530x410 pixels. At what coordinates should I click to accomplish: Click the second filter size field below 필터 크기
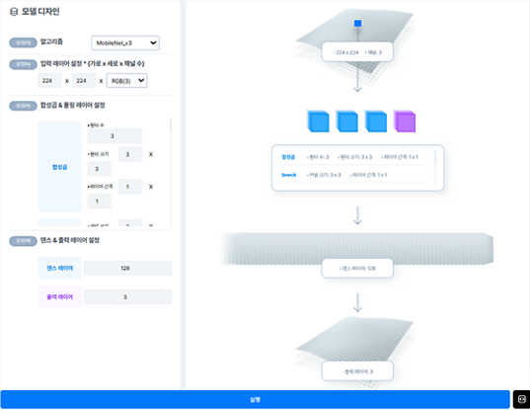pos(100,169)
